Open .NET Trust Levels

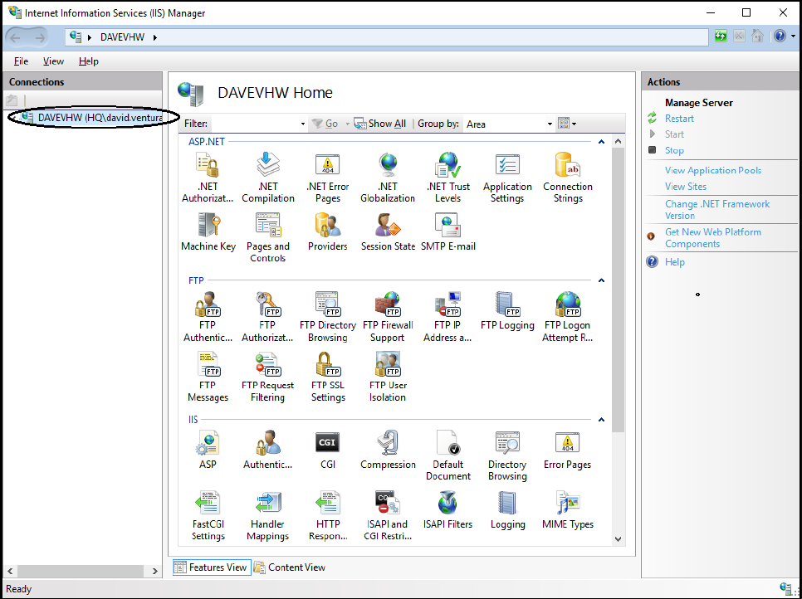[x=448, y=178]
